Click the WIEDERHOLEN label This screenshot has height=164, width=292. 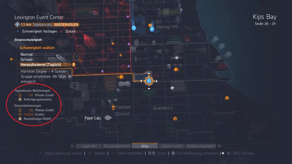tap(66, 25)
